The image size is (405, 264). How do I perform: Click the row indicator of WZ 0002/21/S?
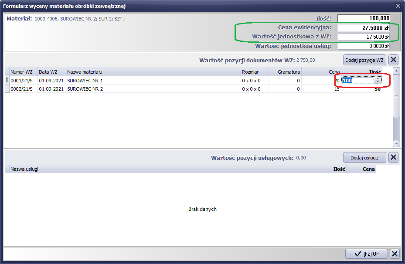[x=7, y=89]
